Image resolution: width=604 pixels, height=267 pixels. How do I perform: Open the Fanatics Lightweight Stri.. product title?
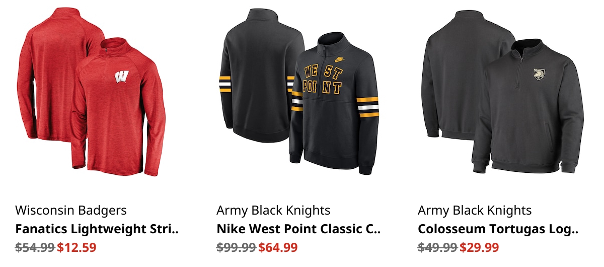click(x=97, y=229)
